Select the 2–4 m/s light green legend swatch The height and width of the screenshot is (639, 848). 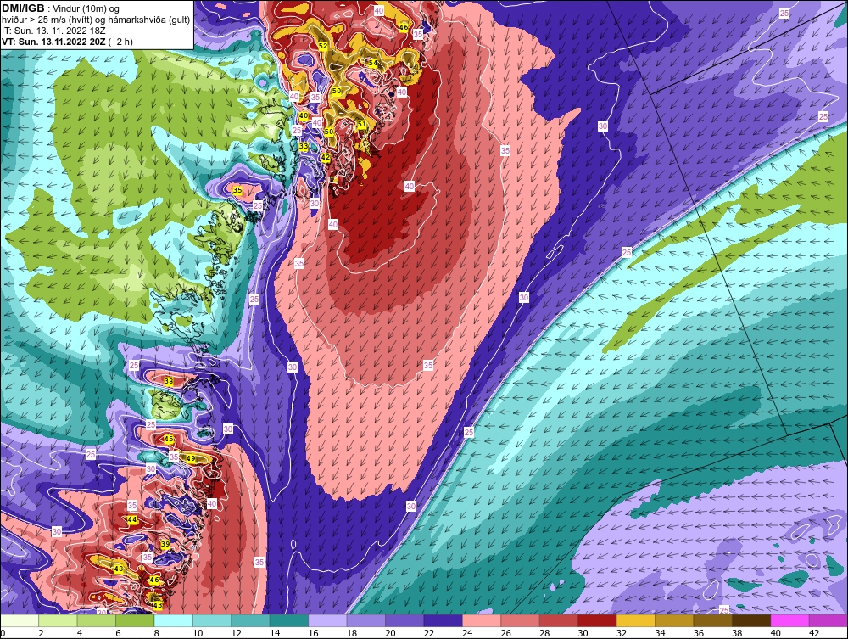58,620
